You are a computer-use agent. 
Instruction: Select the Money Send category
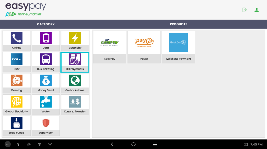46,83
